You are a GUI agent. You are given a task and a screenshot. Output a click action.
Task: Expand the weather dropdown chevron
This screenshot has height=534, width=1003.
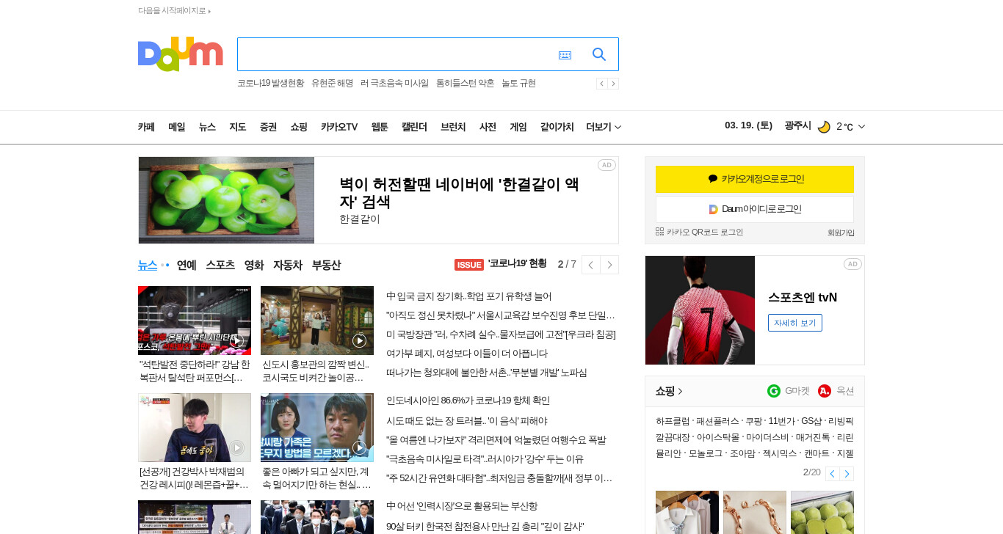861,127
